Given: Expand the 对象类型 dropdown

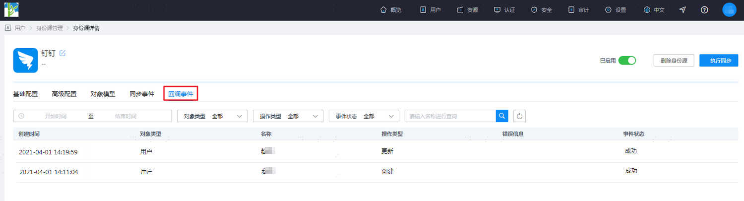Looking at the screenshot, I should coord(212,116).
